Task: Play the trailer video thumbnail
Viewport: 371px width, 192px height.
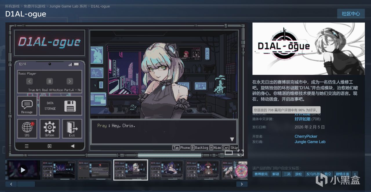Action: (23, 170)
